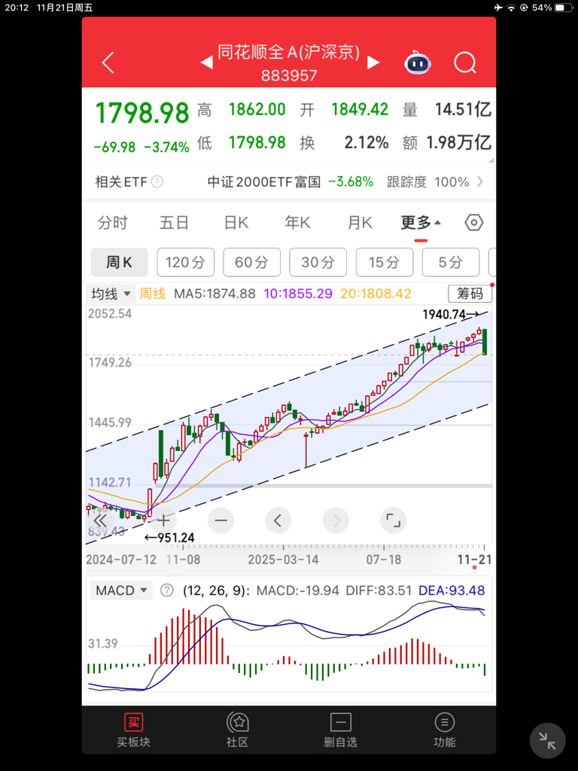Image resolution: width=578 pixels, height=771 pixels.
Task: Move chart right with right chevron
Action: click(336, 520)
